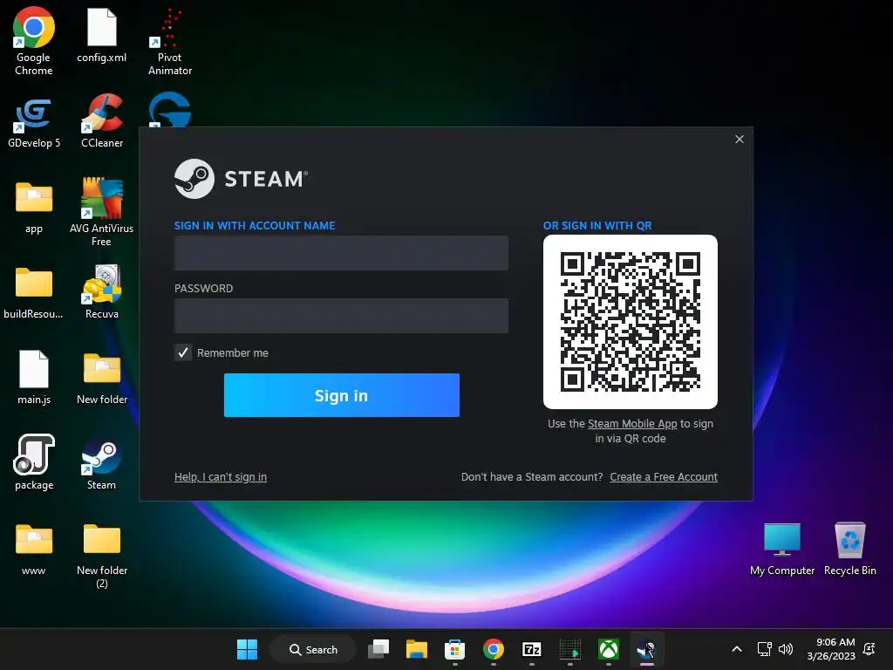Image resolution: width=893 pixels, height=670 pixels.
Task: Focus the password input field
Action: click(x=341, y=316)
